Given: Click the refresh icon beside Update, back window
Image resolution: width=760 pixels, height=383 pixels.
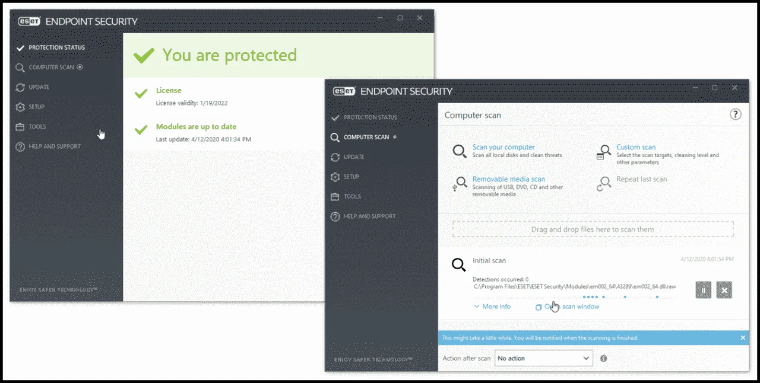Looking at the screenshot, I should click(20, 87).
